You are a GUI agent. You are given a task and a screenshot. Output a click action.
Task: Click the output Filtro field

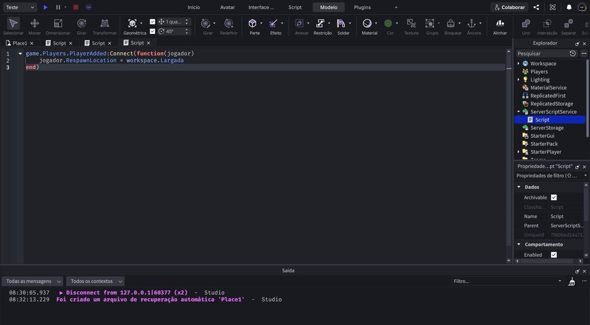(507, 281)
